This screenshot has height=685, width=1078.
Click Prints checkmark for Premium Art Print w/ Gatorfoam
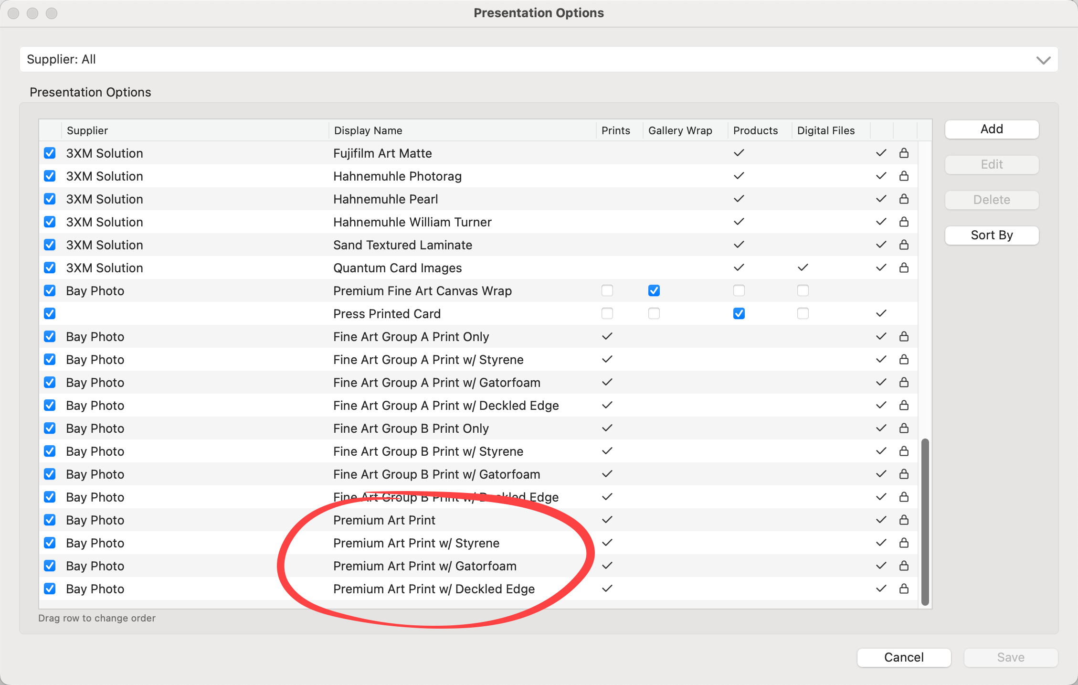click(x=607, y=566)
